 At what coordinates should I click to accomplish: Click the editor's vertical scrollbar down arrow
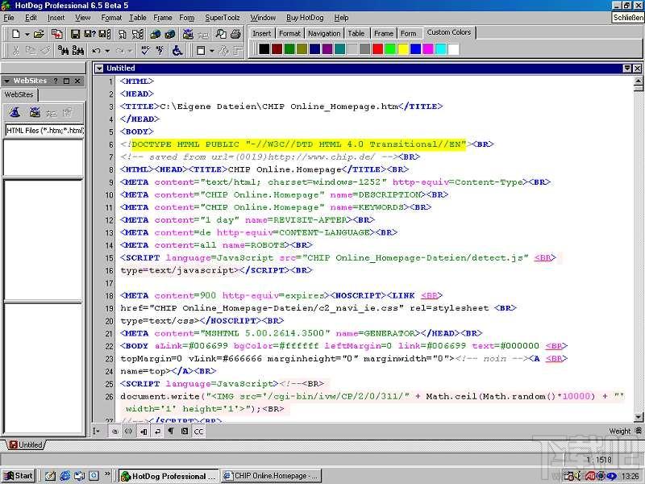click(639, 417)
